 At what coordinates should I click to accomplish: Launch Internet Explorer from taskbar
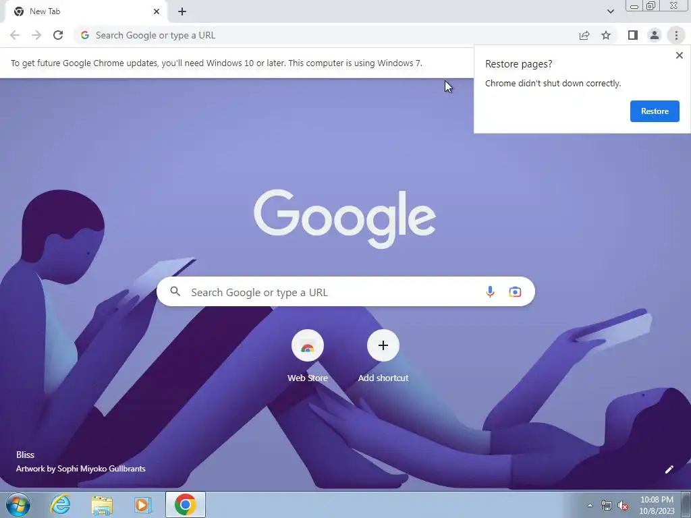coord(60,505)
